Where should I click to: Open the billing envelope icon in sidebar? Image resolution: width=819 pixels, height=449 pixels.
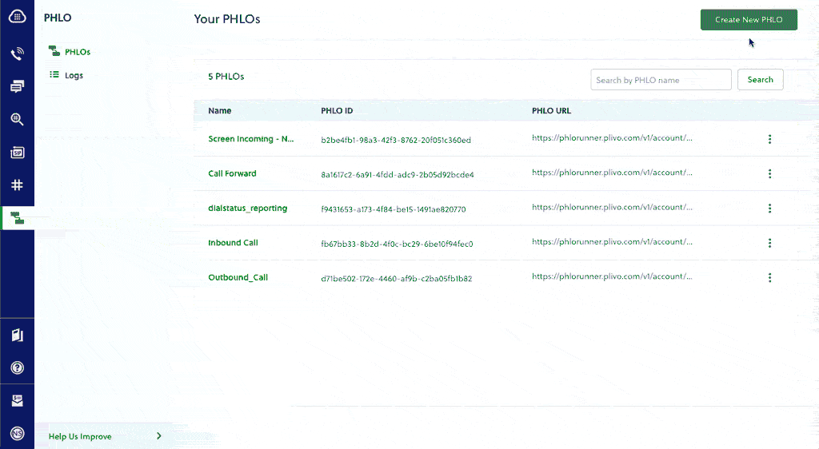pyautogui.click(x=17, y=400)
